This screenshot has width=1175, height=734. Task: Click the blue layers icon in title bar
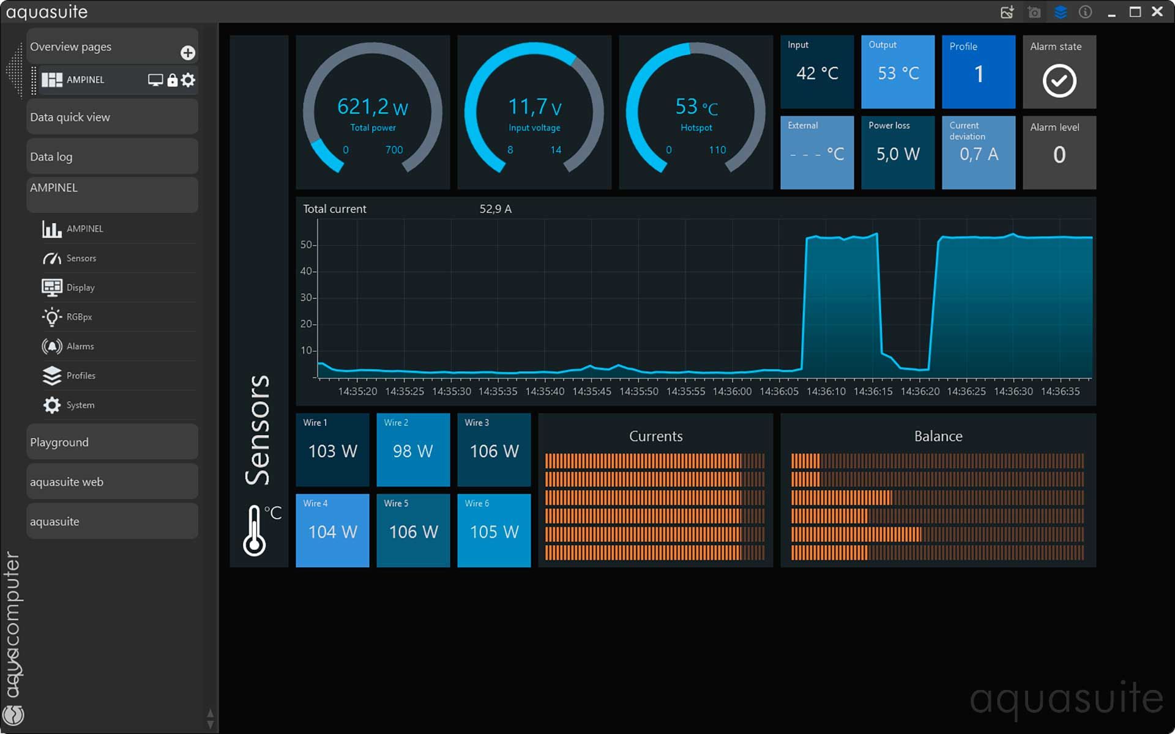[1061, 12]
